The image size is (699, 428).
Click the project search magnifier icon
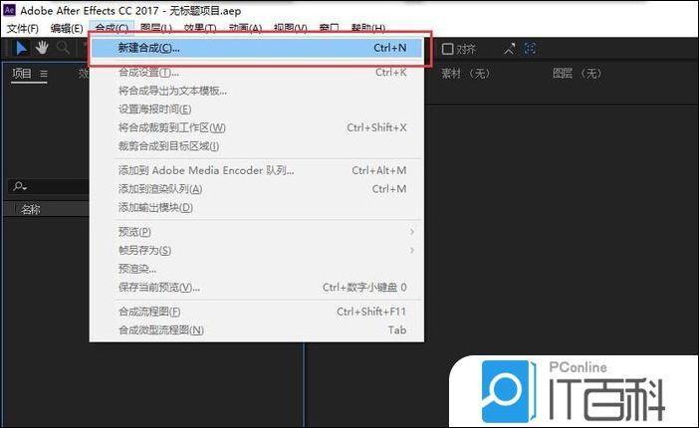(20, 186)
